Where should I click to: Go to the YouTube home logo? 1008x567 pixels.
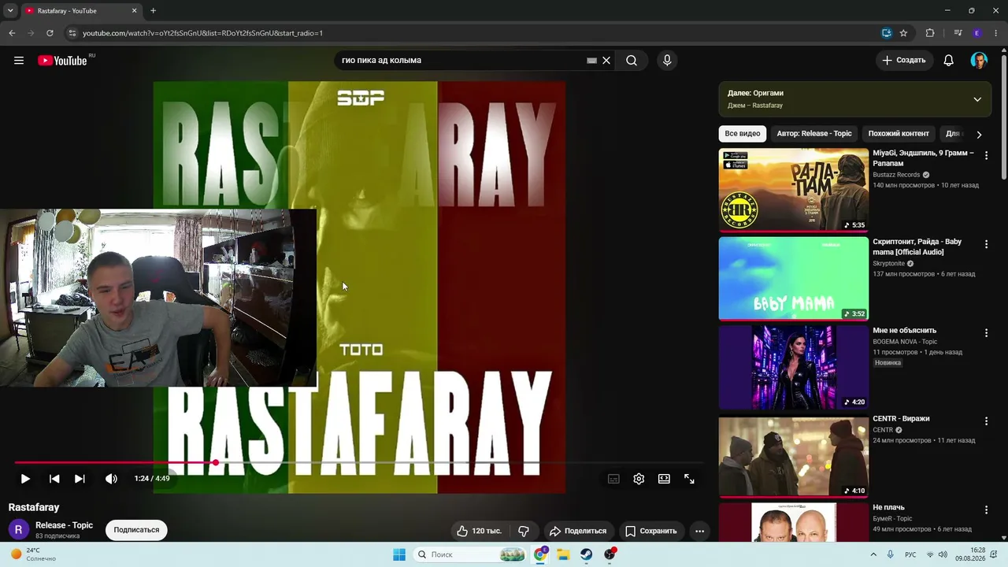[x=62, y=61]
